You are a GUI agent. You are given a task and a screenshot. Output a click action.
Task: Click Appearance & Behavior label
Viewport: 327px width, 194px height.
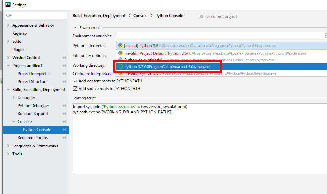click(x=33, y=25)
